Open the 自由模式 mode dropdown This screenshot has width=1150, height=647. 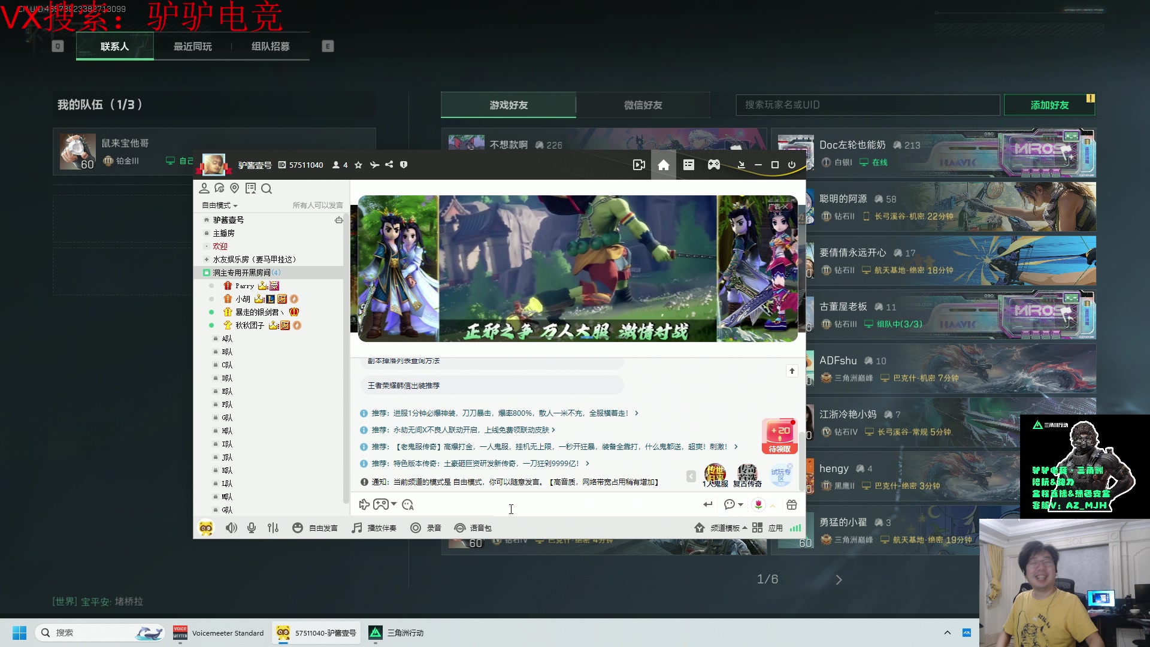[220, 205]
